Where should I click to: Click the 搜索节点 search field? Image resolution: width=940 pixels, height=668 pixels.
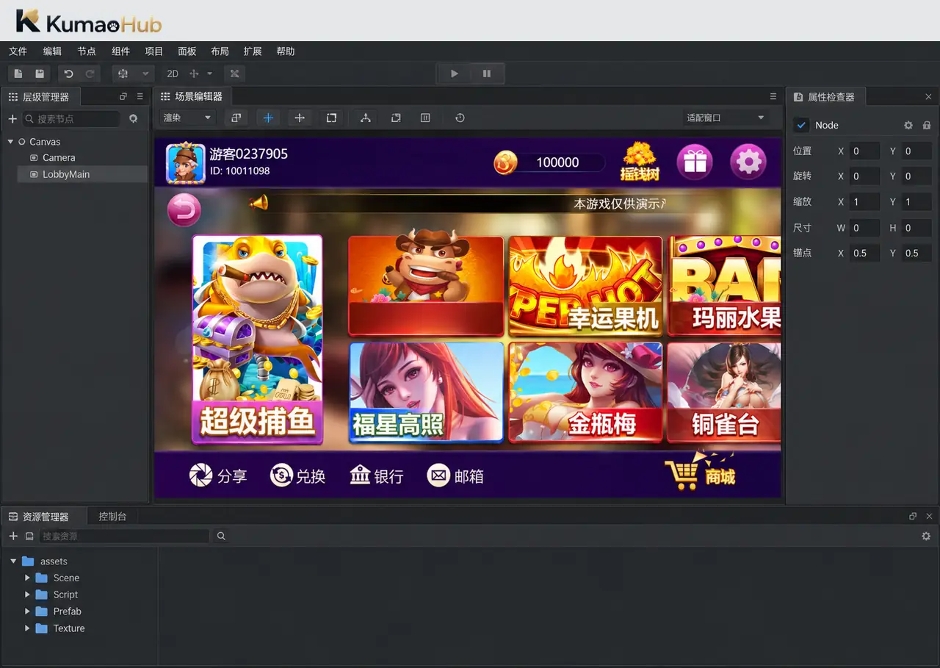71,118
